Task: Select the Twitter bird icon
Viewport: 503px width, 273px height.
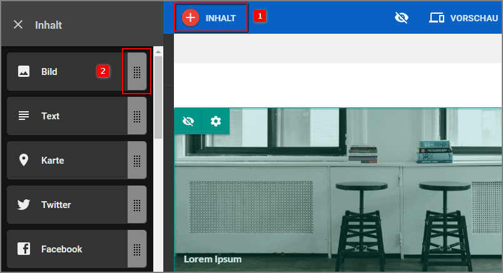Action: pyautogui.click(x=24, y=204)
